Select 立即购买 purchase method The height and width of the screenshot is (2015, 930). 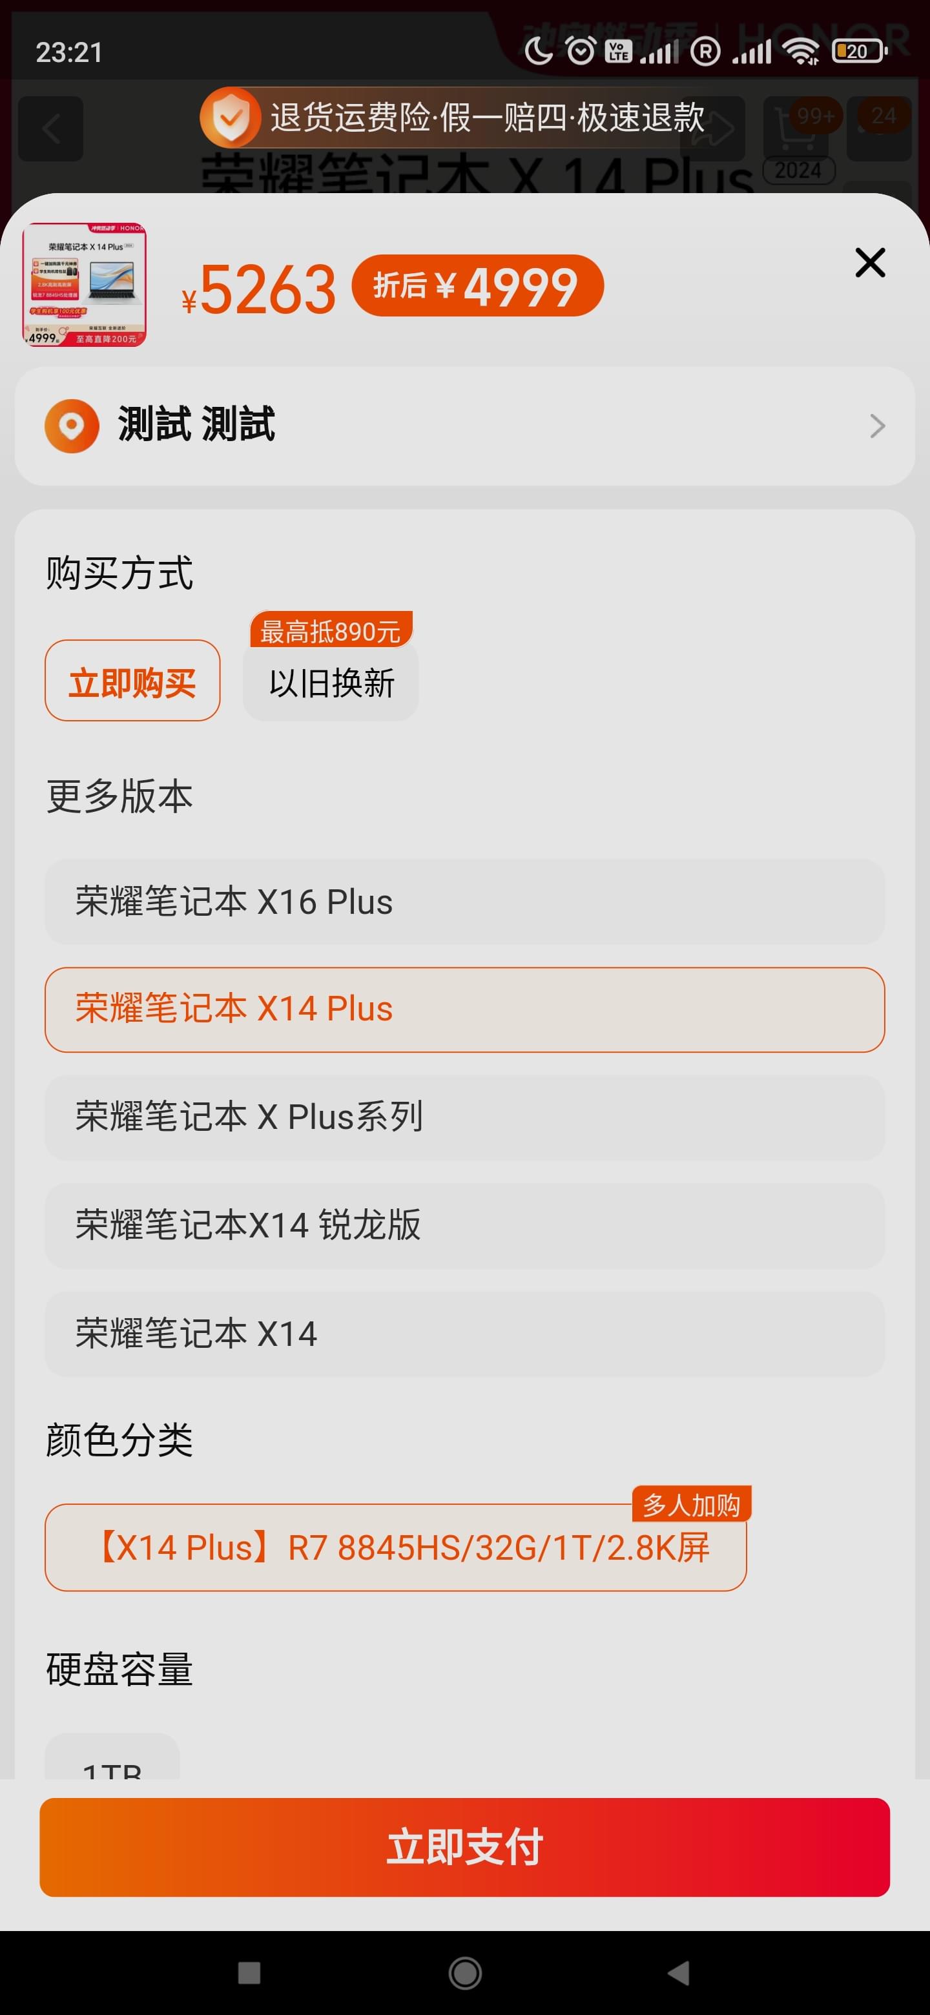[x=132, y=681]
